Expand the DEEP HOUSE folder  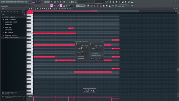coord(8,25)
